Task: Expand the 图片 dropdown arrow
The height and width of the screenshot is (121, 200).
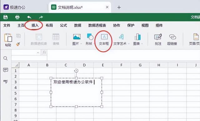Action: pyautogui.click(x=81, y=44)
